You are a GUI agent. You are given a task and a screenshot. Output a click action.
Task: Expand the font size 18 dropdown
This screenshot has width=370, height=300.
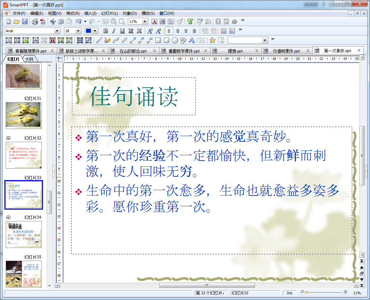tap(78, 31)
